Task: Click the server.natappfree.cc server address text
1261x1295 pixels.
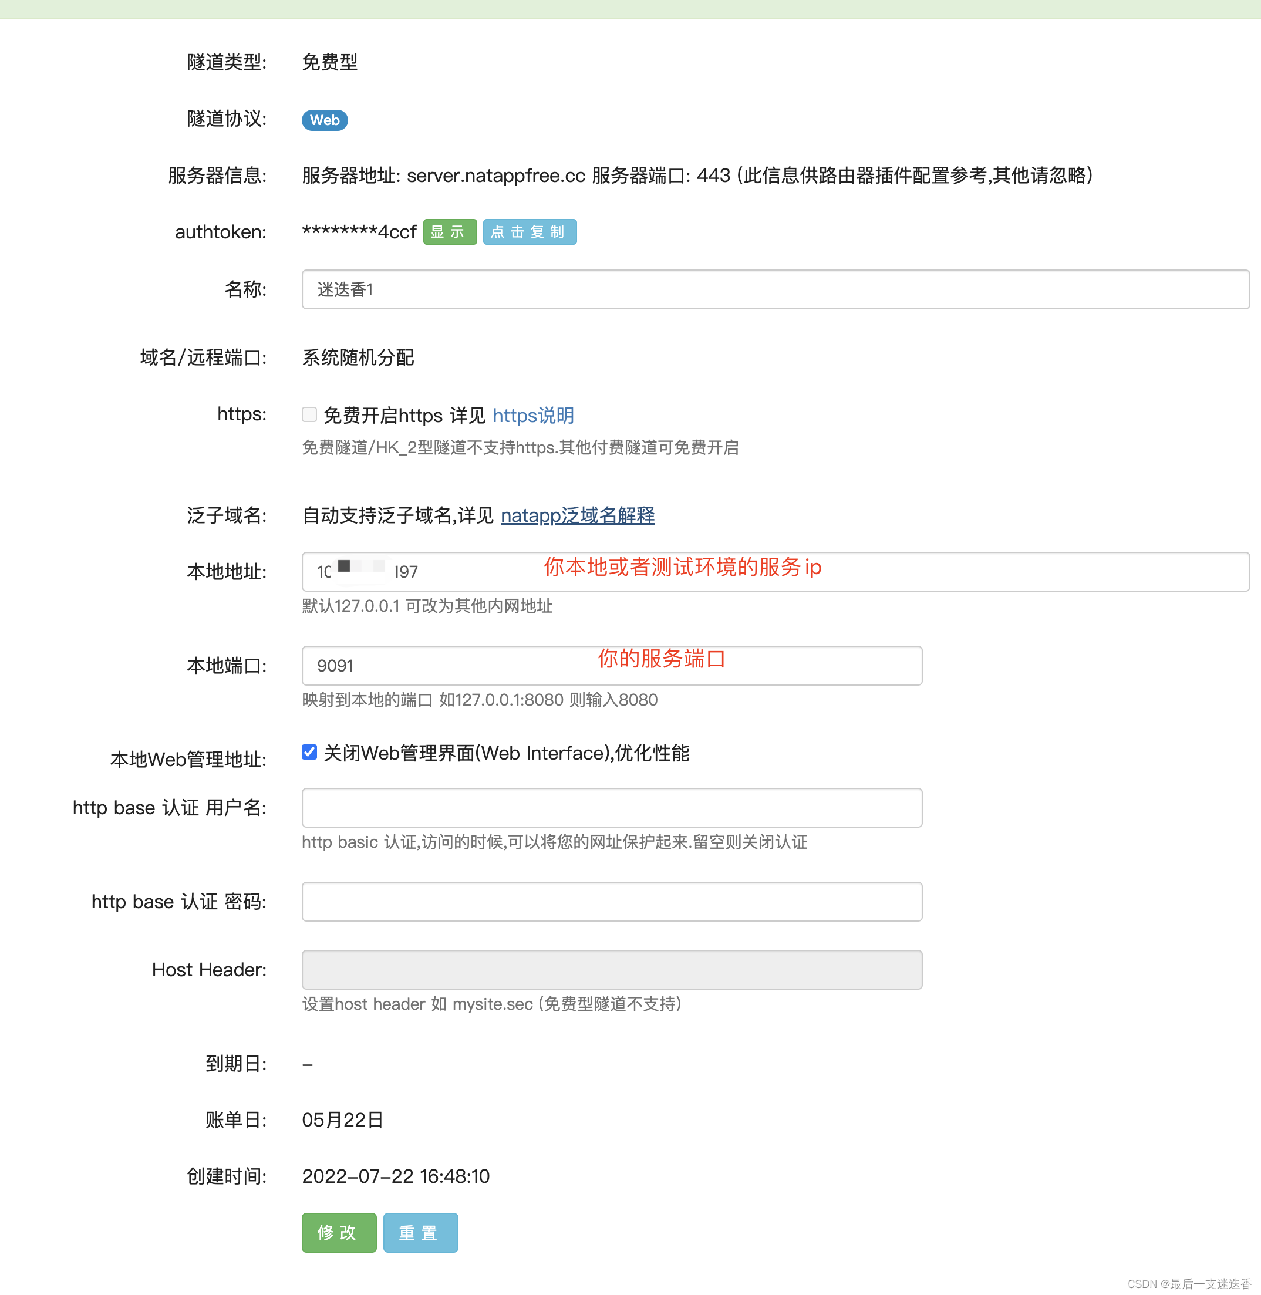Action: point(495,176)
